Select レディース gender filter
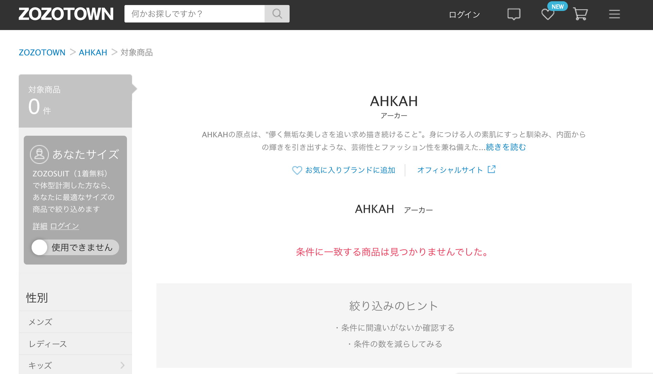This screenshot has height=374, width=653. coord(75,344)
